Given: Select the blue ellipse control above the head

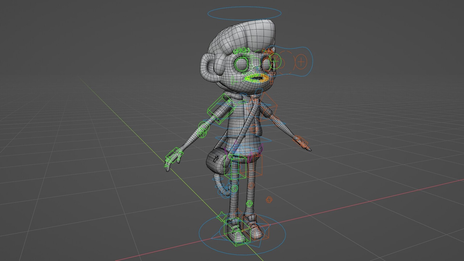Looking at the screenshot, I should tap(244, 13).
